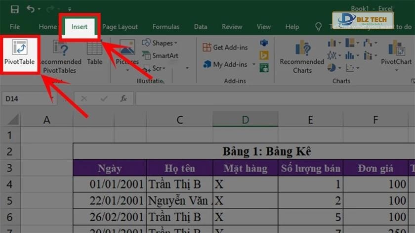The image size is (415, 233).
Task: Click the Tell me lightbulb icon
Action: pos(318,27)
